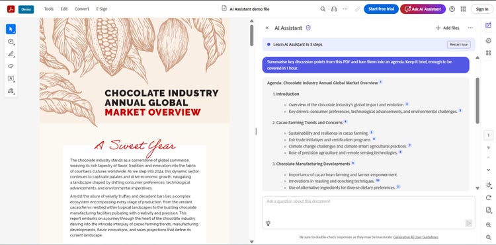This screenshot has height=245, width=496.
Task: Click the zoom in magnifier icon
Action: (x=489, y=225)
